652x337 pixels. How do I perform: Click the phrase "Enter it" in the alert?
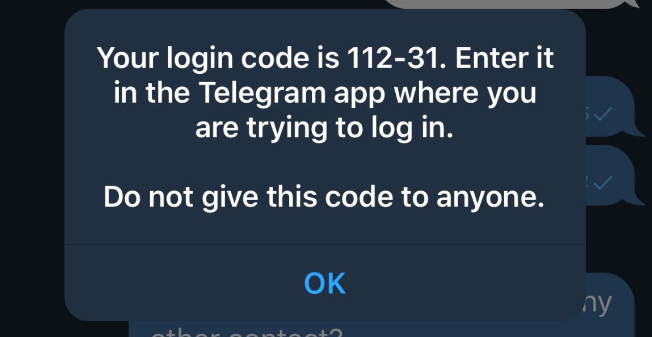point(504,58)
